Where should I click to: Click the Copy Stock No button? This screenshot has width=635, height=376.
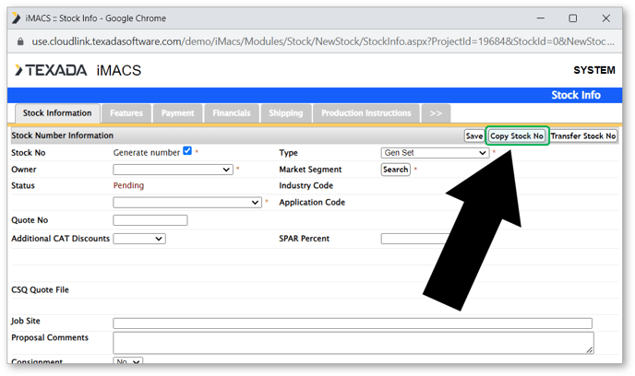517,135
